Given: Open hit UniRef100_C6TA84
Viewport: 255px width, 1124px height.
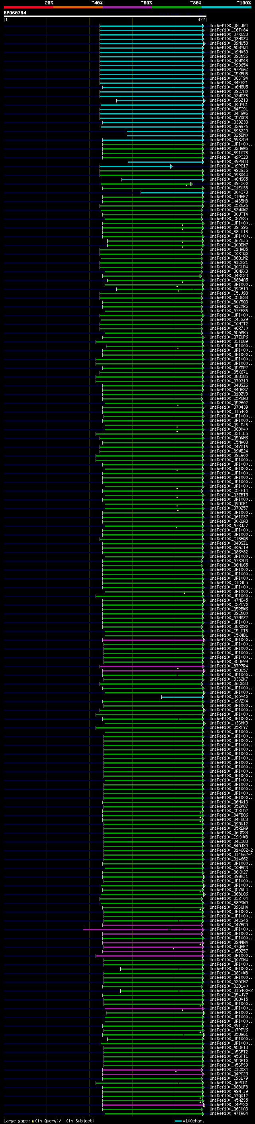Looking at the screenshot, I should [228, 31].
